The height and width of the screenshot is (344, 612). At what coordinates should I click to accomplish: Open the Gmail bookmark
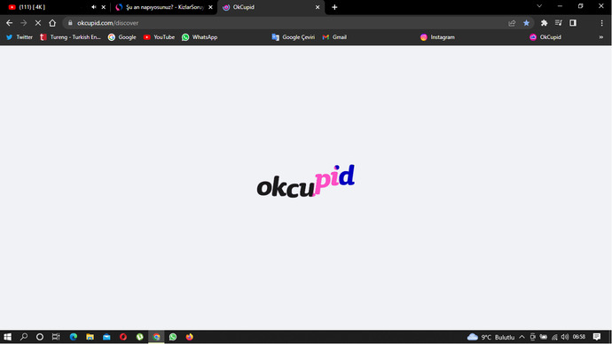click(x=334, y=37)
